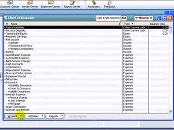
Task: Open the Vendor Center
Action: click(30, 4)
